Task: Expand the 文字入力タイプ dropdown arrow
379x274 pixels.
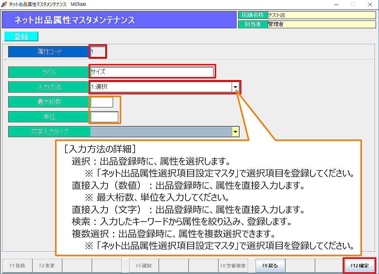Action: (x=235, y=132)
